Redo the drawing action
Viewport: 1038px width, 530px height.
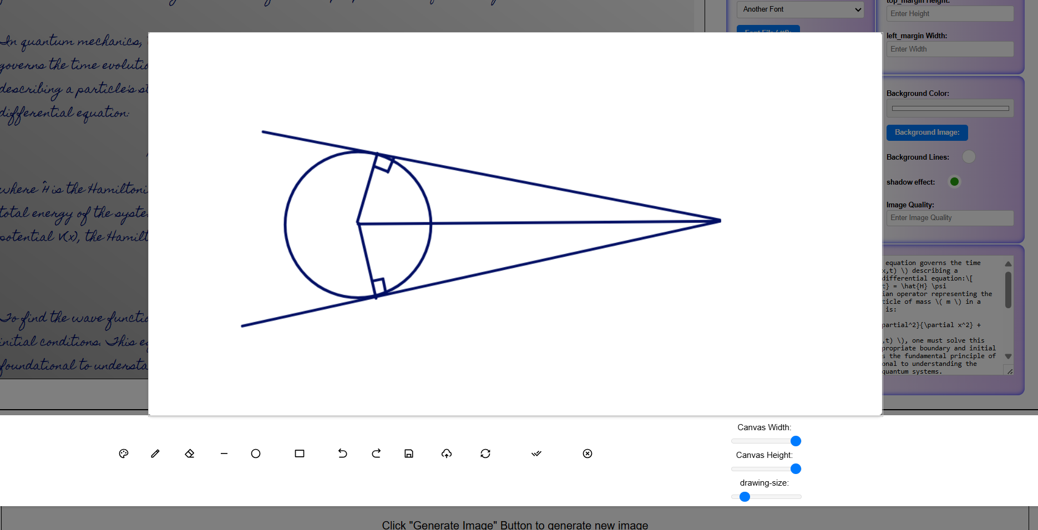(376, 453)
